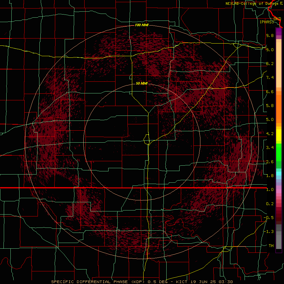
Task: Click the 1.8 value on the color scale
Action: (270, 176)
